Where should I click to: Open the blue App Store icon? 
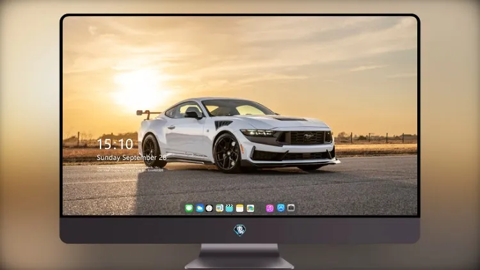click(x=281, y=208)
